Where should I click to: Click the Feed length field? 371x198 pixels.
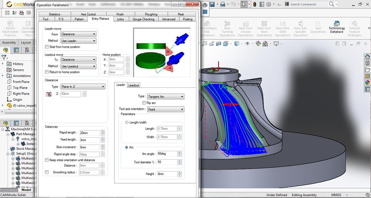pyautogui.click(x=89, y=140)
